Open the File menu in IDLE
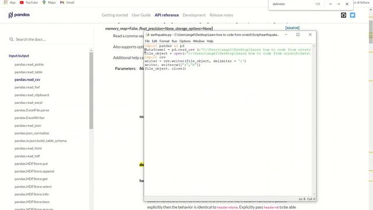The image size is (373, 210). [x=147, y=41]
